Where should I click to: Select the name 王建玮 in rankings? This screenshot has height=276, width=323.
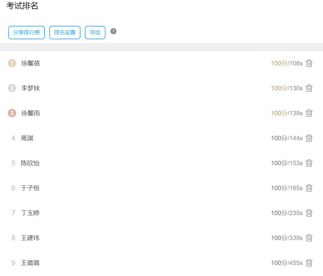(x=30, y=238)
